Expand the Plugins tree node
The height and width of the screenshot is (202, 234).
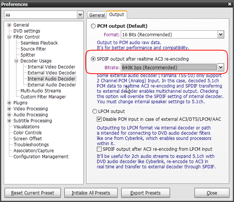point(9,103)
